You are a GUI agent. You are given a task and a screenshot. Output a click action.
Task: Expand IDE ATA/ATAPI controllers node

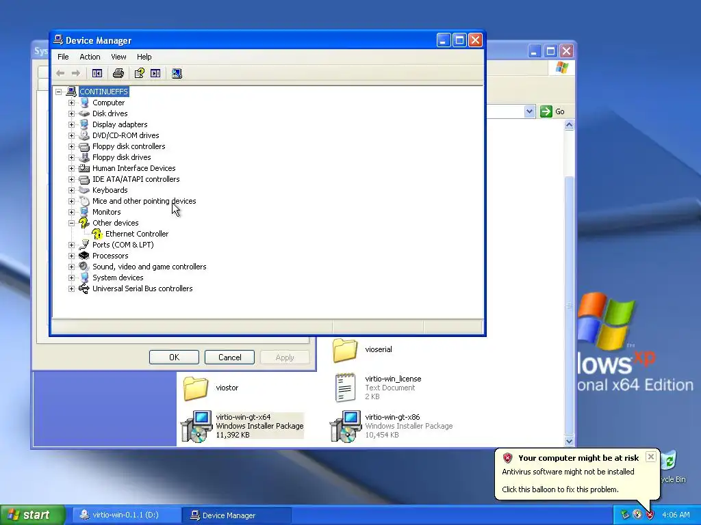[71, 179]
